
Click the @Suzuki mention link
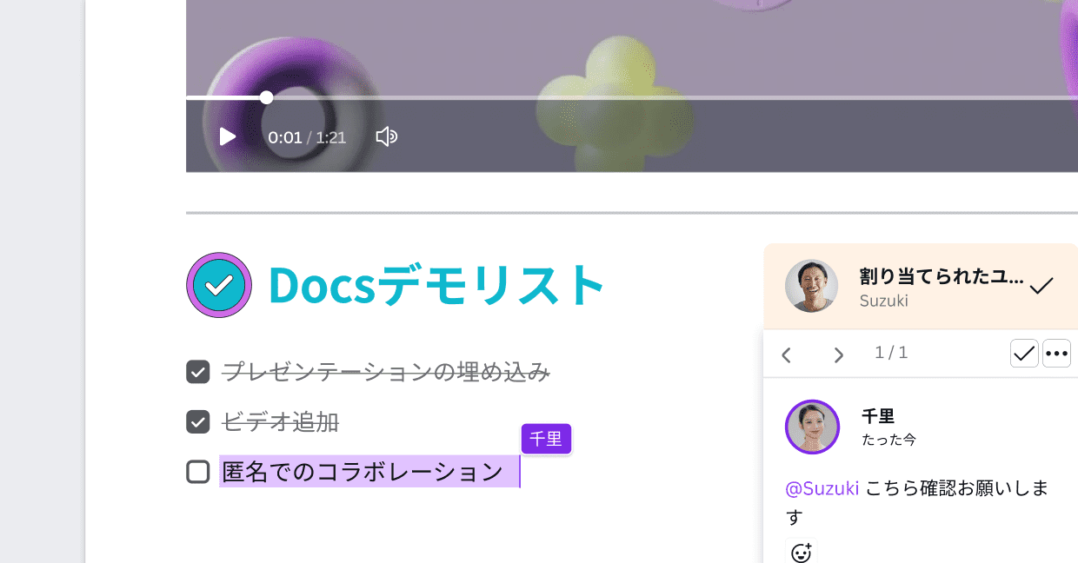coord(822,488)
